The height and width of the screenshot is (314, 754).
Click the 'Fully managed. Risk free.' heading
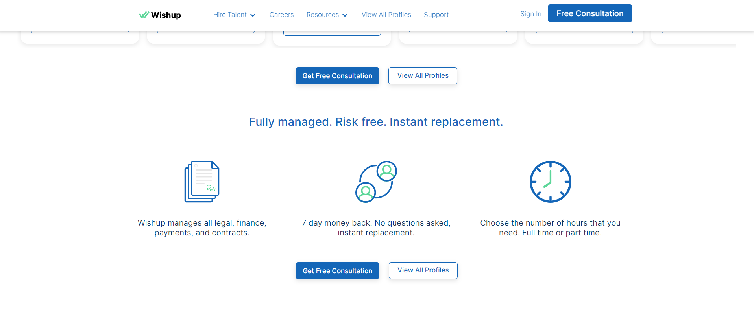click(x=376, y=122)
